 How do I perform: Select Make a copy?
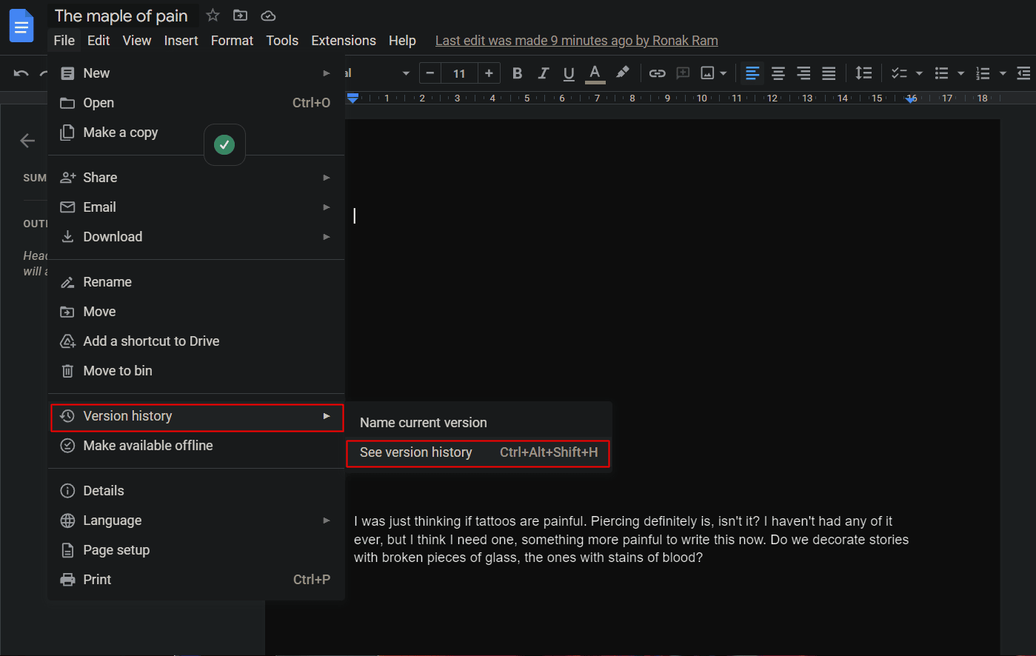(x=196, y=133)
